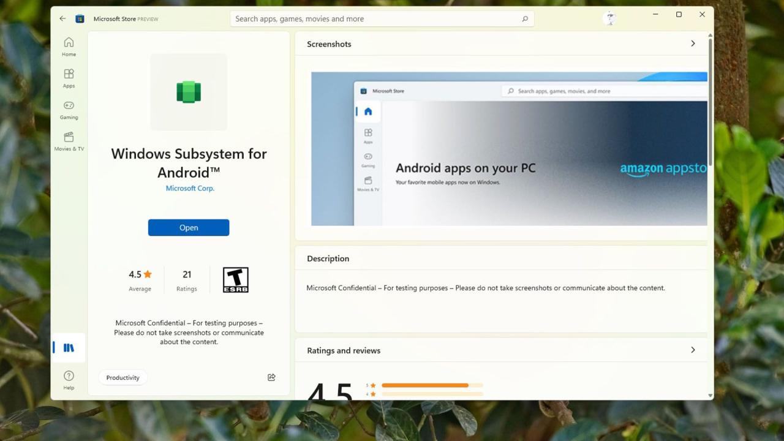Open the Microsoft Corp. publisher link
The width and height of the screenshot is (784, 441).
pos(190,188)
